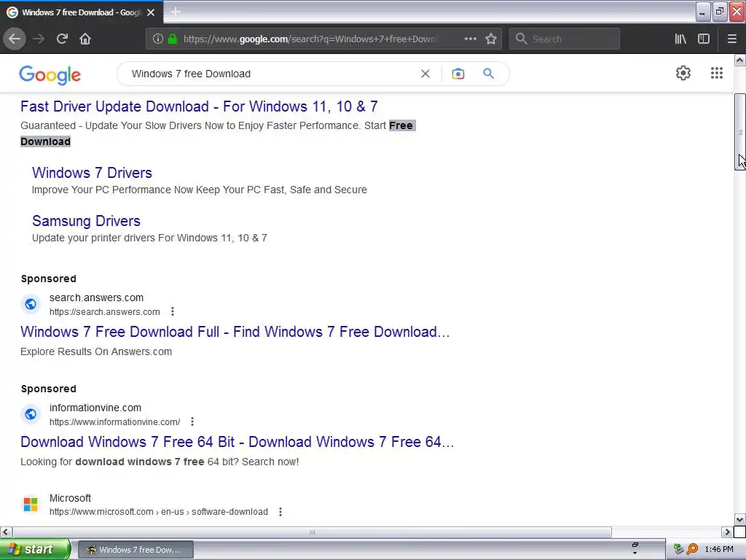Click the orange magnifier tray icon
Viewport: 746px width, 560px height.
pos(692,550)
